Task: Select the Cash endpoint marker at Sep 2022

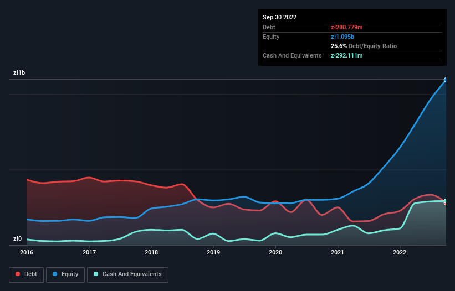Action: (446, 201)
